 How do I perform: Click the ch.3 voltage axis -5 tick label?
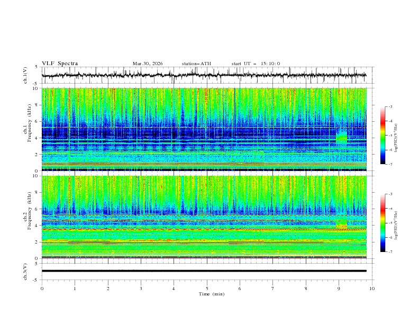(x=36, y=280)
